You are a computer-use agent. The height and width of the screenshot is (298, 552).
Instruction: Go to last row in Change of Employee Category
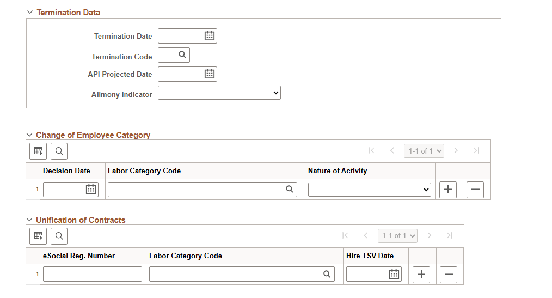pos(476,151)
